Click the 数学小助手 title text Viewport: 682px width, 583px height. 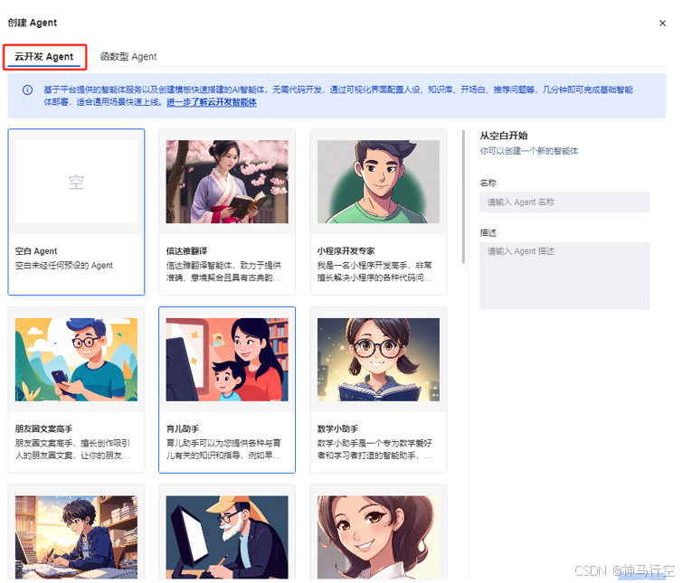coord(337,428)
